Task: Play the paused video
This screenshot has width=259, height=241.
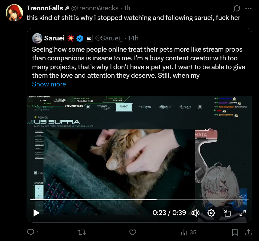Action: tap(36, 213)
